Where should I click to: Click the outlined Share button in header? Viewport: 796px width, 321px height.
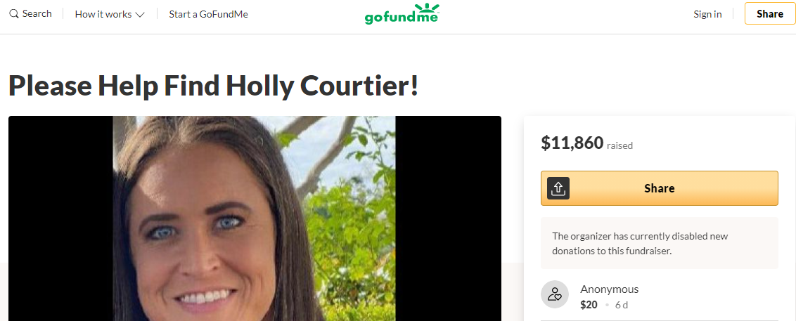[769, 13]
